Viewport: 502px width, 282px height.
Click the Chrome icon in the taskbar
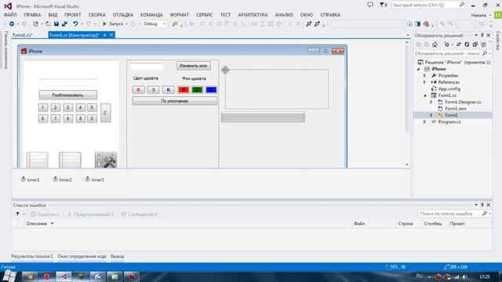pyautogui.click(x=30, y=277)
